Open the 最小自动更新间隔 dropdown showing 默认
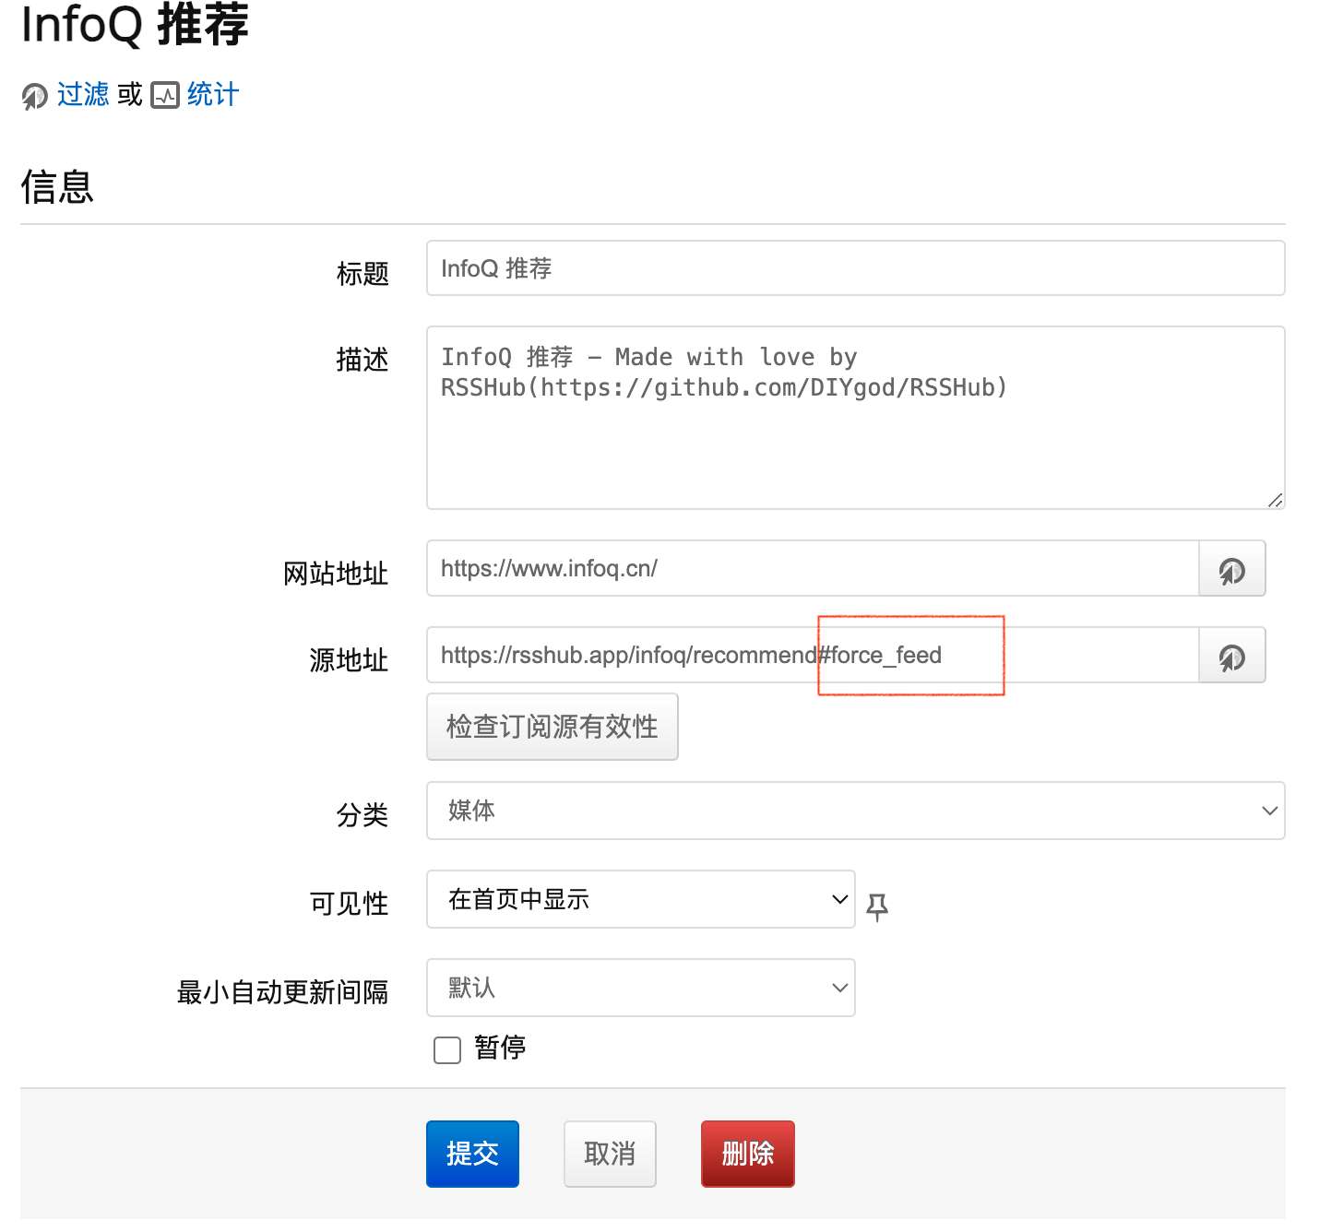Image resolution: width=1319 pixels, height=1232 pixels. [x=640, y=988]
